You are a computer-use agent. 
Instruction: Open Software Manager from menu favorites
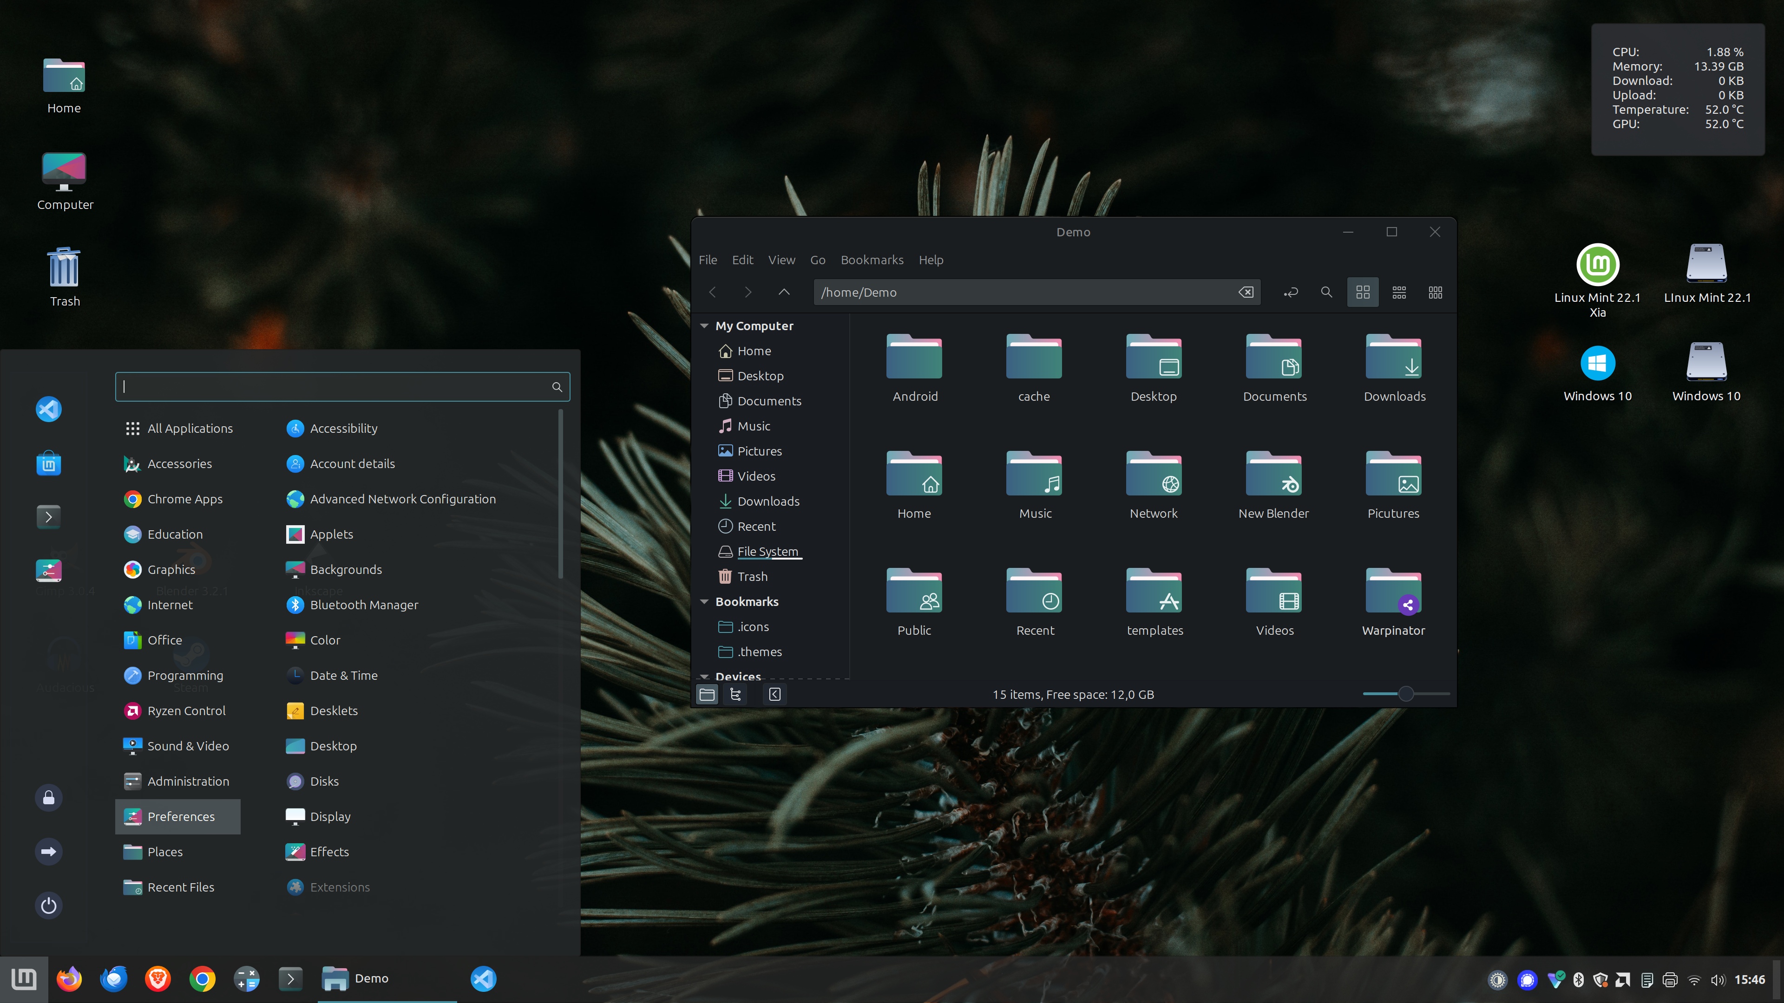(48, 463)
